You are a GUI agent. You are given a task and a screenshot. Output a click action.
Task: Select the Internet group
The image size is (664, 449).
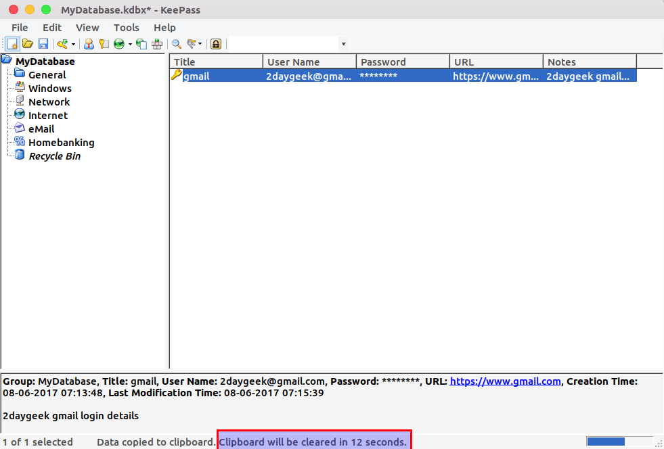pyautogui.click(x=48, y=116)
